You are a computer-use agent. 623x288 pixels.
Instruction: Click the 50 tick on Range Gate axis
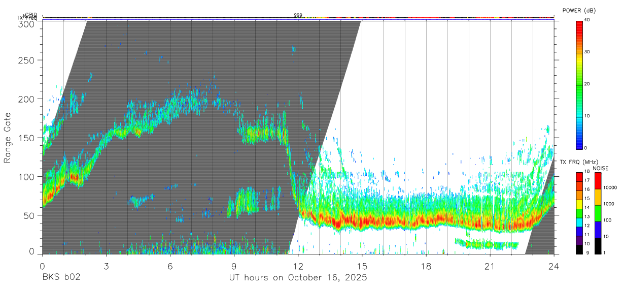(30, 215)
